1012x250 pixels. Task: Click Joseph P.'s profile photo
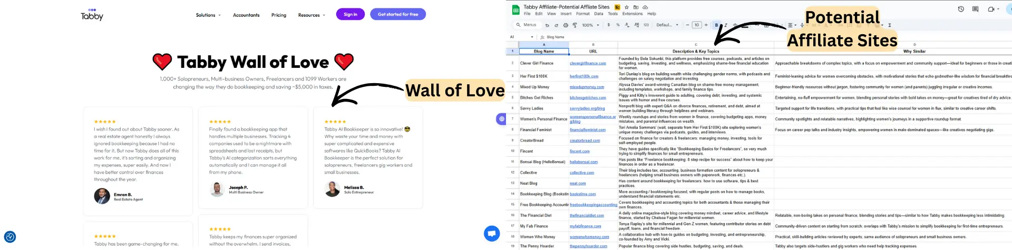click(217, 189)
